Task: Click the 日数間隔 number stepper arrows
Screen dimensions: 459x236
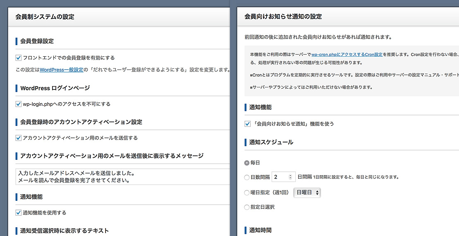Action: [290, 177]
